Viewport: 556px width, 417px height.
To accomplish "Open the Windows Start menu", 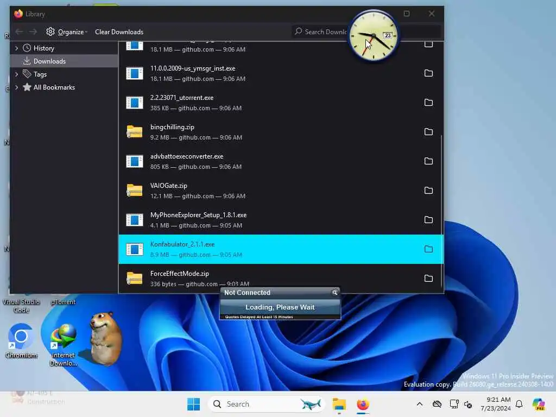I will (194, 404).
